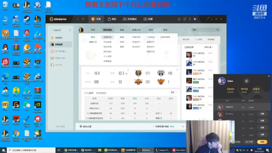Image resolution: width=272 pixels, height=153 pixels.
Task: Click the search magnifier in summoner search
Action: coord(218,30)
